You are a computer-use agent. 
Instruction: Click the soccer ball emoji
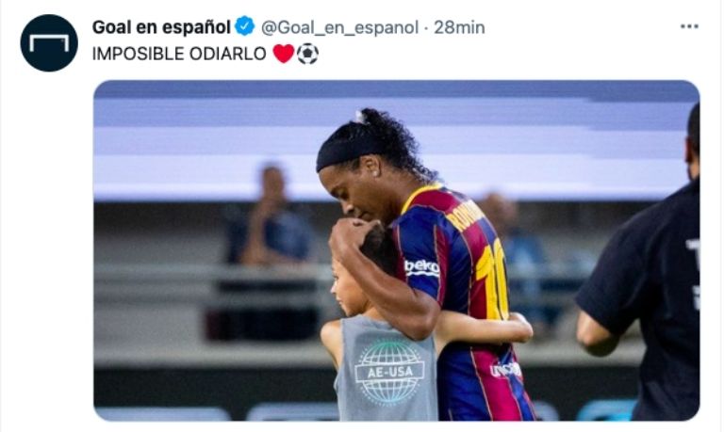307,54
